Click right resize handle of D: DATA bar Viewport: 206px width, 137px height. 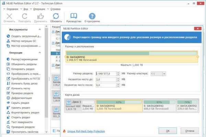[198, 57]
